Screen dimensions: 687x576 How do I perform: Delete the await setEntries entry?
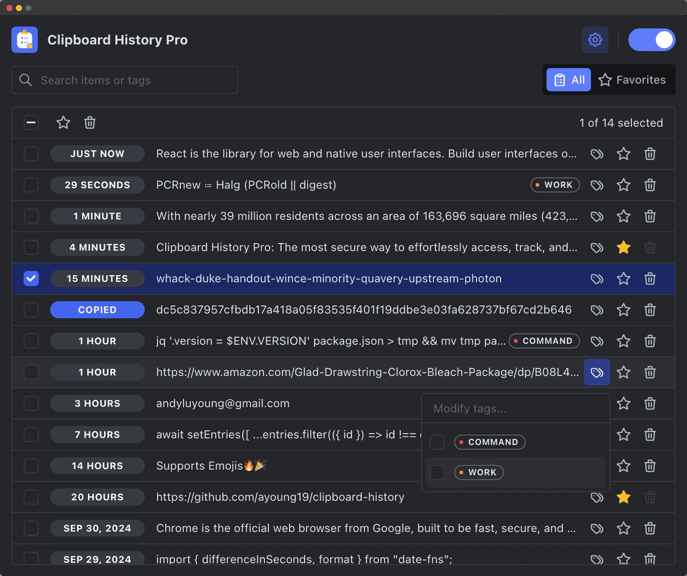(x=650, y=435)
